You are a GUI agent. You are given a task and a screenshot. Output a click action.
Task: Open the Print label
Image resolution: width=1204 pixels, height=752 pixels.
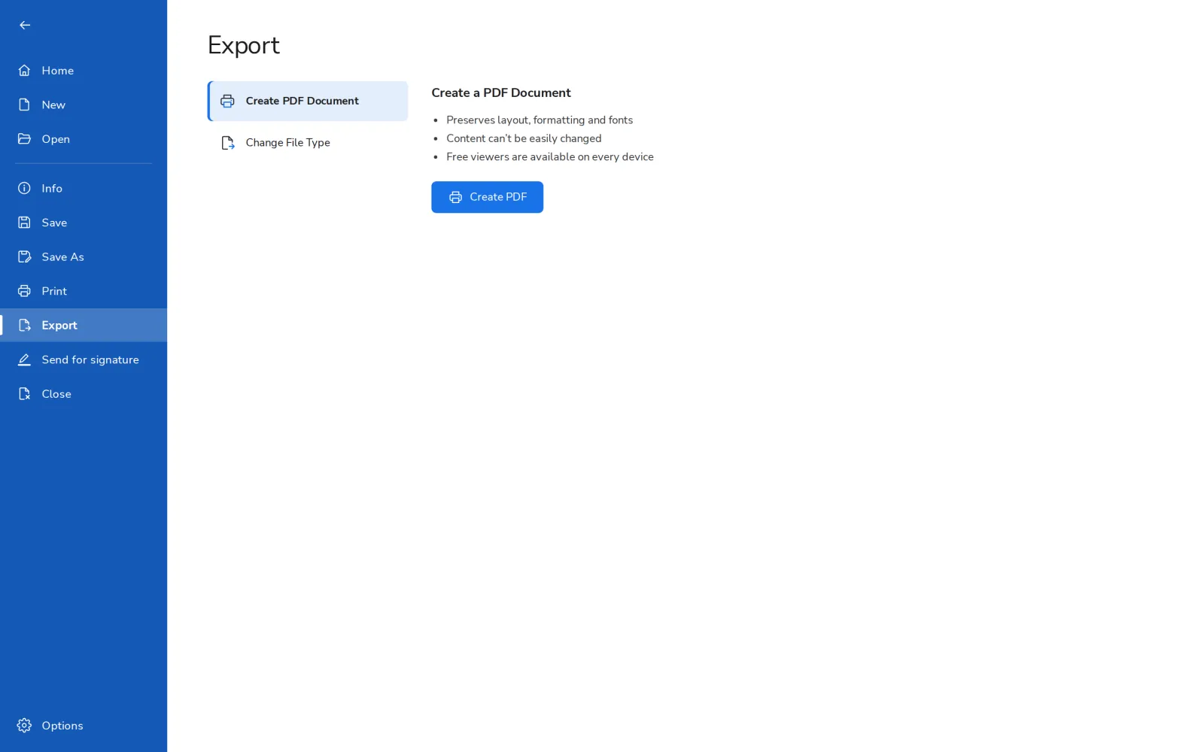coord(54,291)
